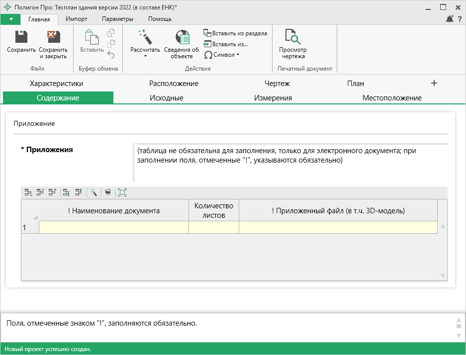Switch to the Импорт ribbon tab

pos(77,19)
